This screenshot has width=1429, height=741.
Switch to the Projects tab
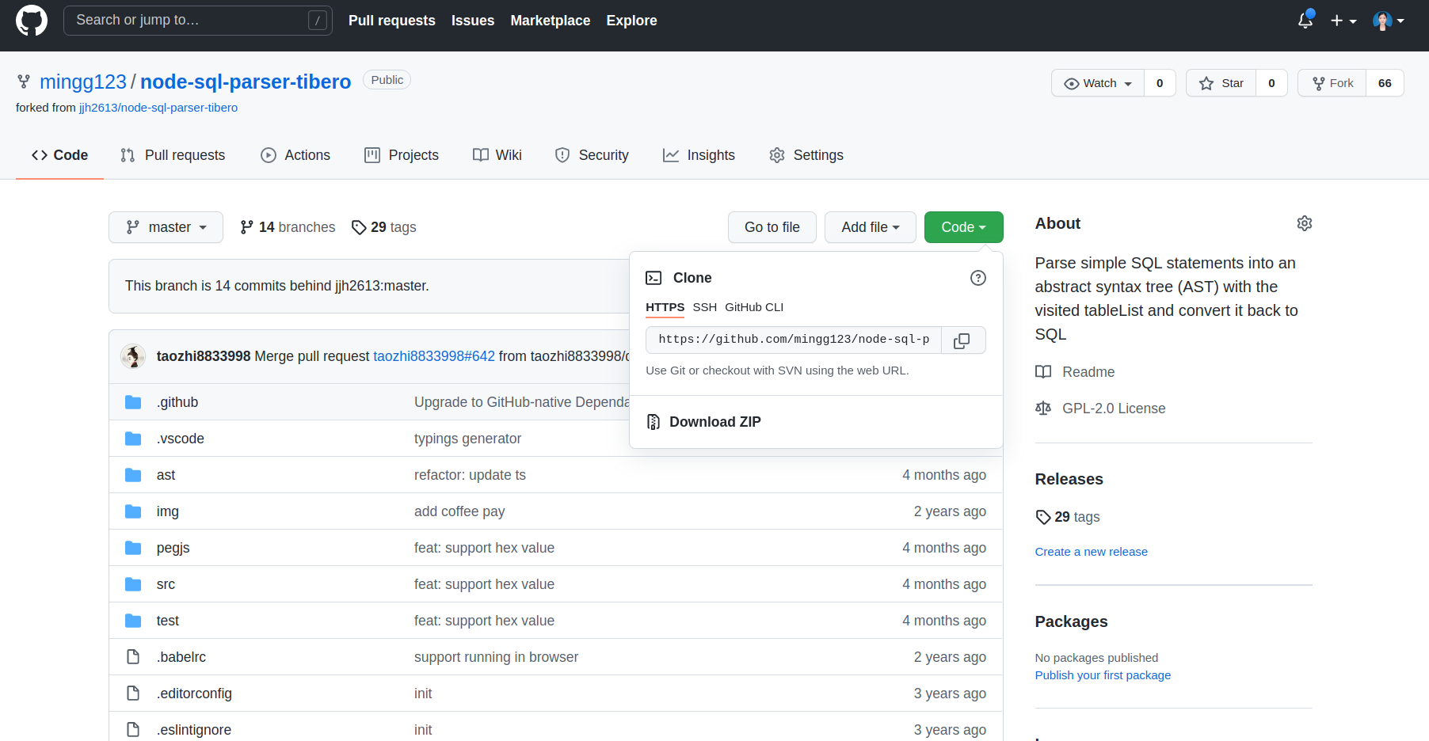pyautogui.click(x=402, y=155)
